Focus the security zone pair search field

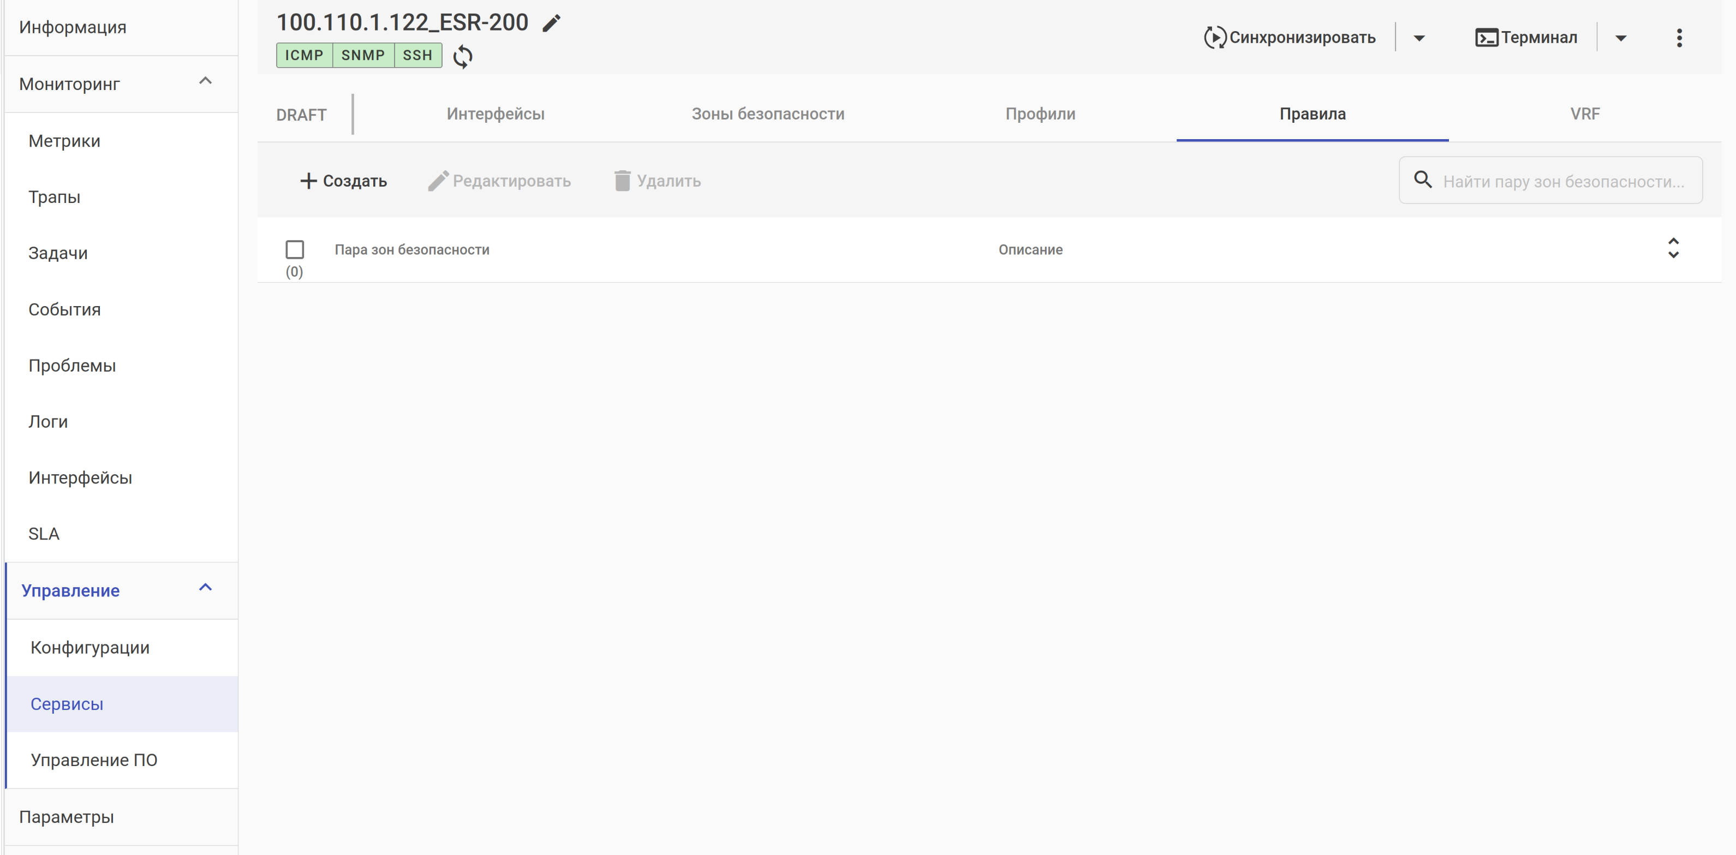pyautogui.click(x=1563, y=181)
